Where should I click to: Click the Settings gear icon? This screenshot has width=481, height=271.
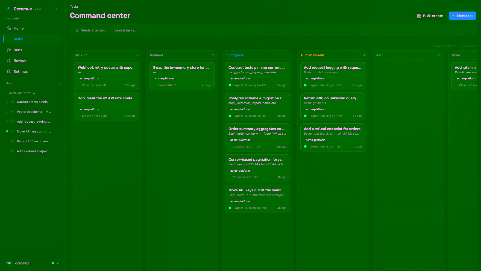[x=9, y=71]
